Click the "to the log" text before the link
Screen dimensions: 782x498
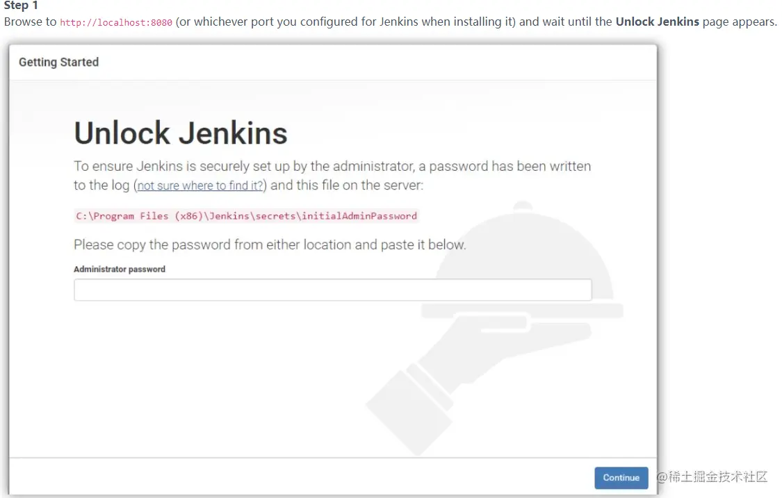101,185
